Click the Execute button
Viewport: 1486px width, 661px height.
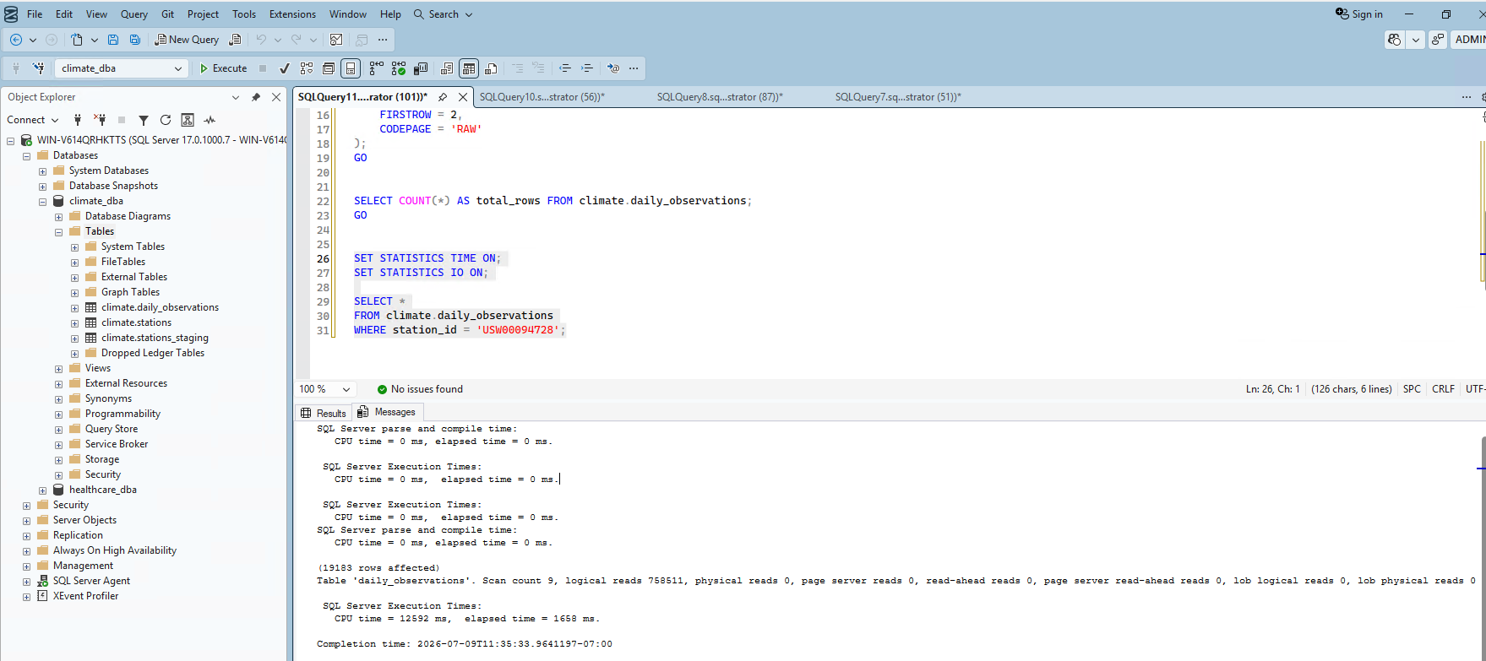pos(223,68)
